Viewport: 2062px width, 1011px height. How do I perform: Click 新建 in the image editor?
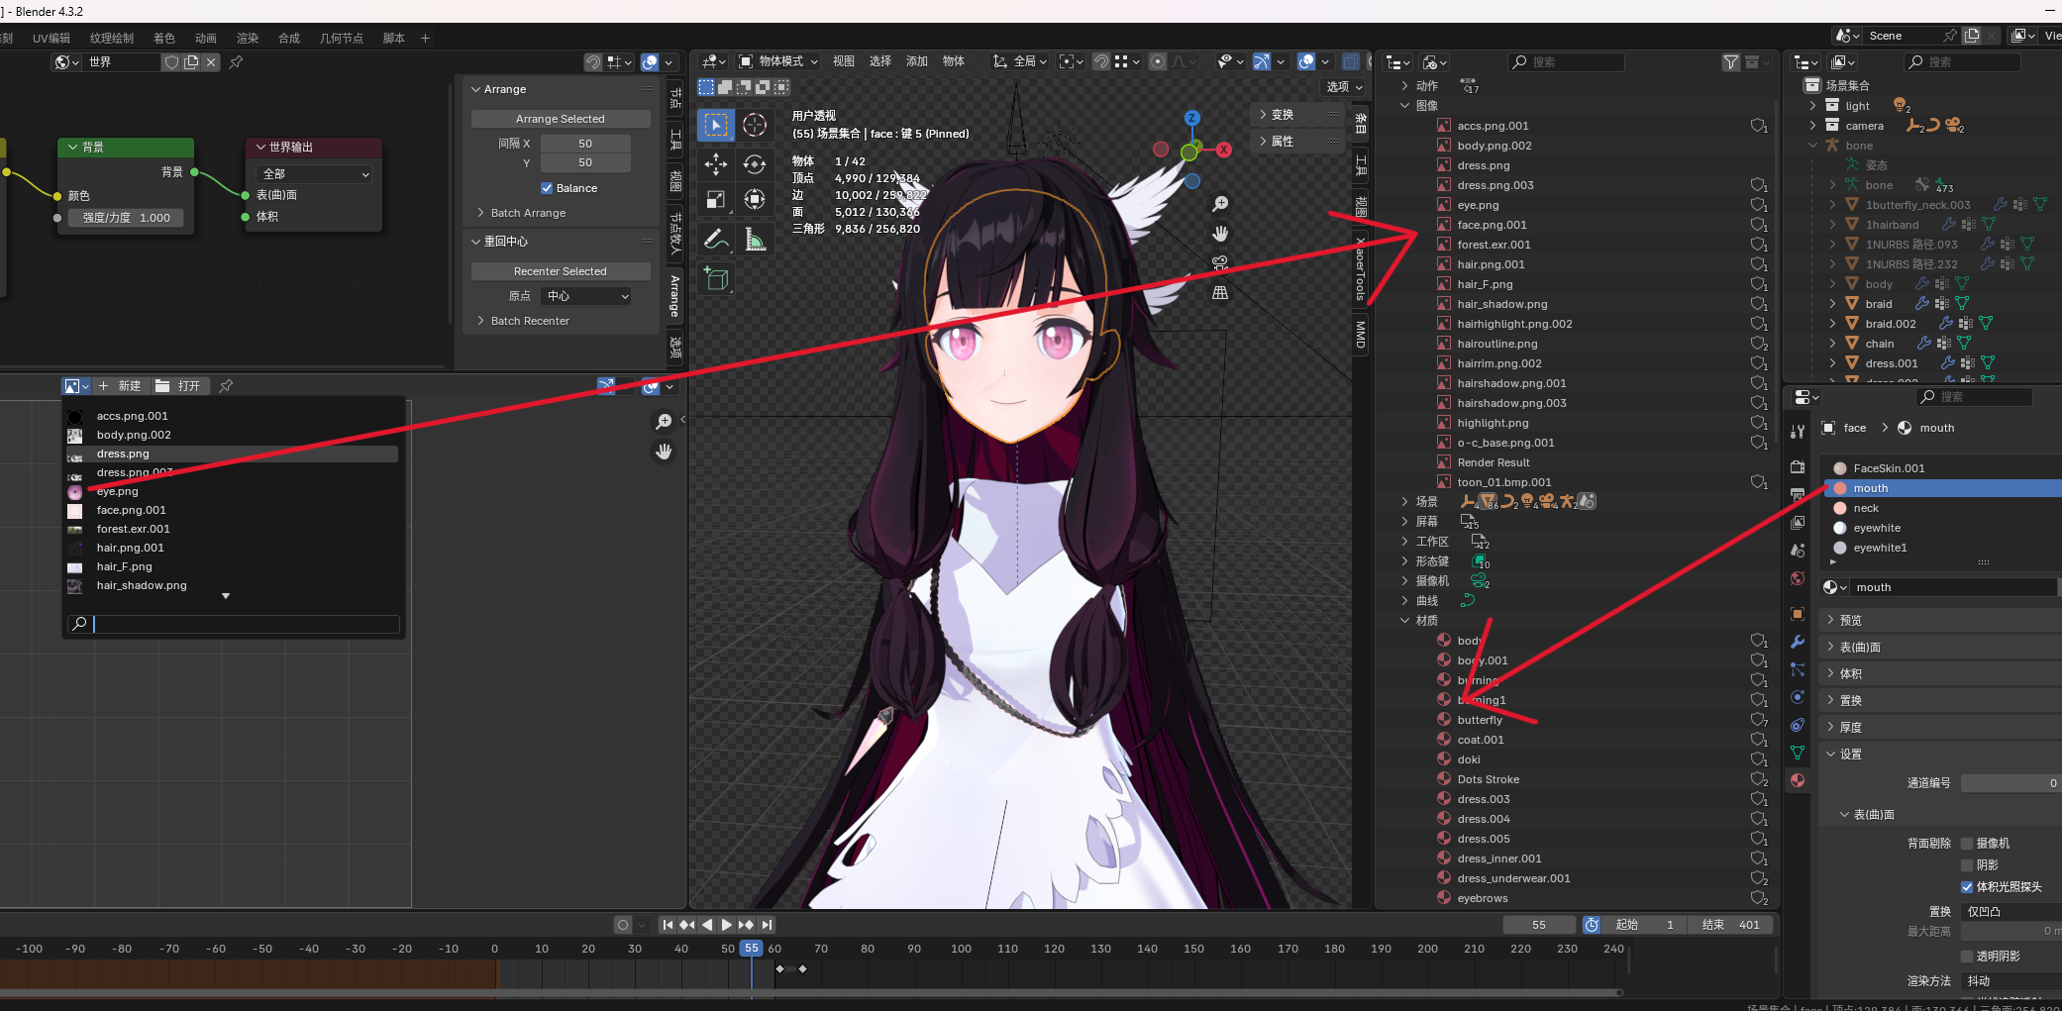(121, 386)
